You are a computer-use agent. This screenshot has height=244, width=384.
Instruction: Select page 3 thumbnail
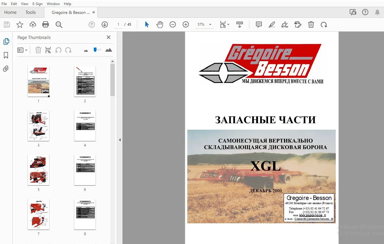pos(38,126)
